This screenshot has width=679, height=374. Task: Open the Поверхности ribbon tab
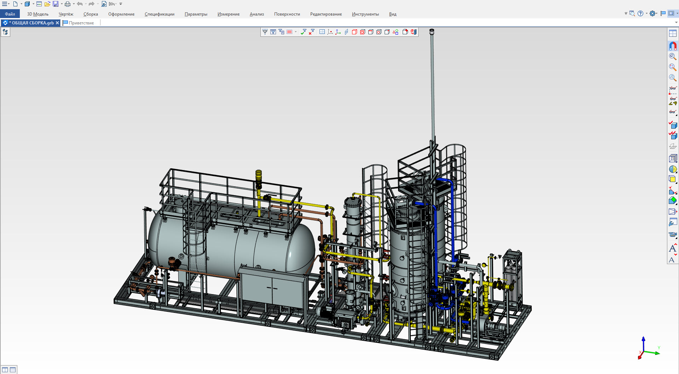coord(287,14)
